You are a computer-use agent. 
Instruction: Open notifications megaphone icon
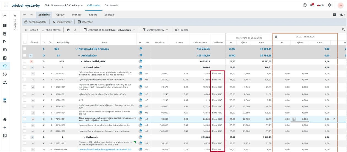tap(312, 5)
